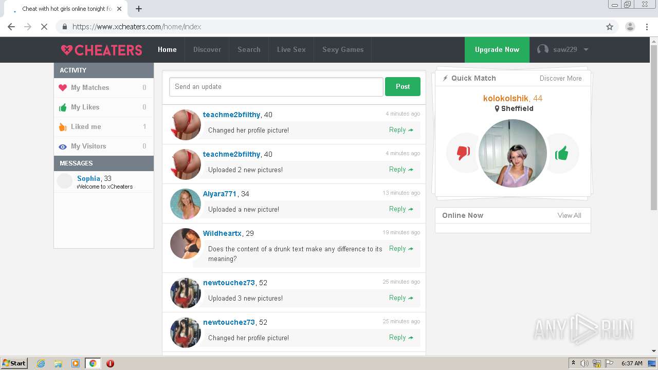The width and height of the screenshot is (658, 370).
Task: Click View All in Online Now
Action: pos(569,215)
